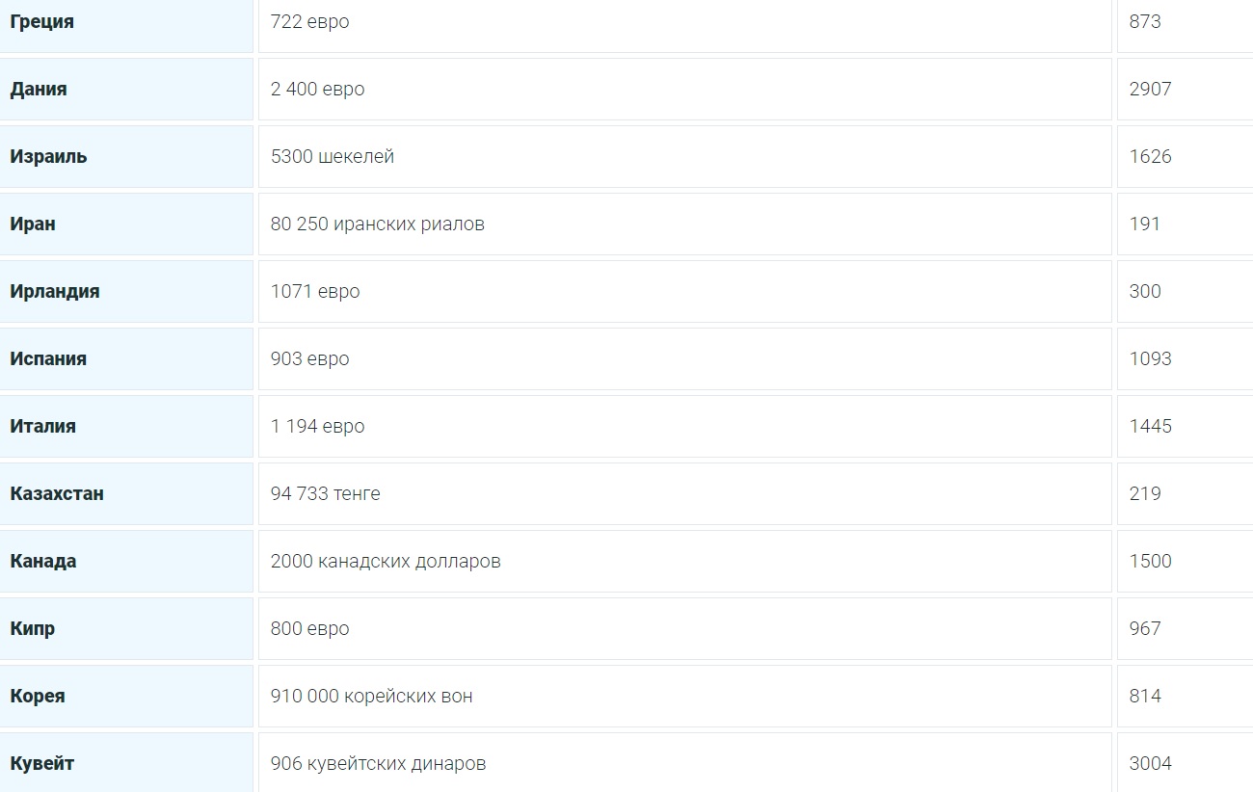Select the Испания country cell
The width and height of the screenshot is (1253, 792).
(48, 358)
